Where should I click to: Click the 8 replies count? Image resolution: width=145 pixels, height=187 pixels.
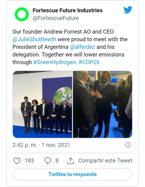57,161
